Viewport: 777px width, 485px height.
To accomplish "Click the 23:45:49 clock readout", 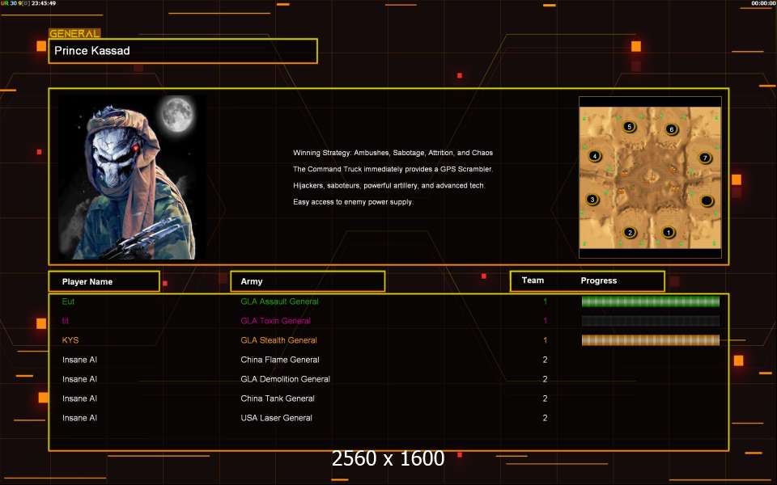I will click(44, 3).
